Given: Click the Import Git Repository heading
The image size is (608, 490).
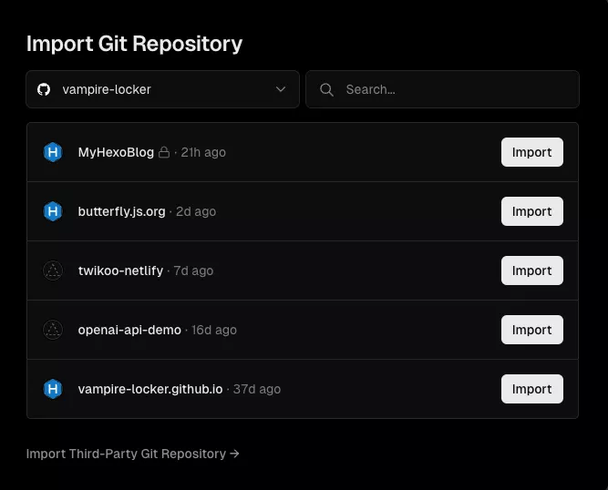Looking at the screenshot, I should (x=134, y=44).
